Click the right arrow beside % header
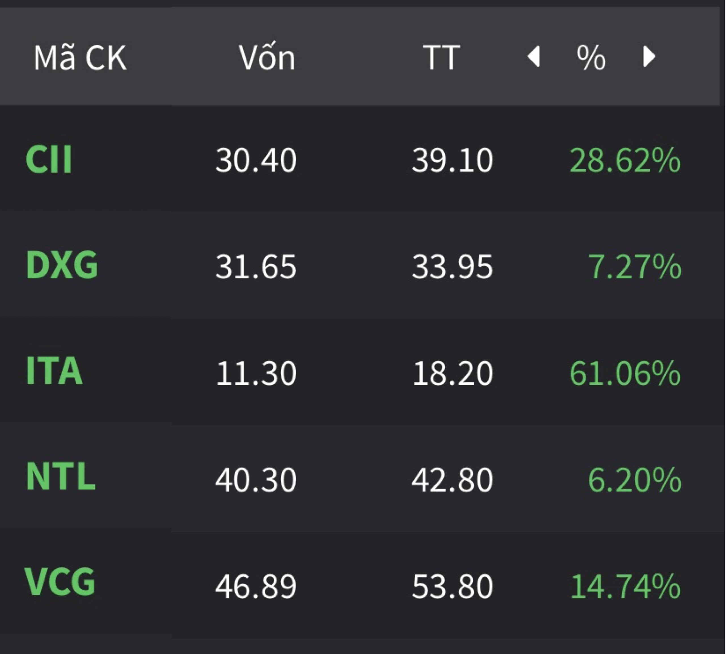This screenshot has height=654, width=726. pyautogui.click(x=649, y=57)
